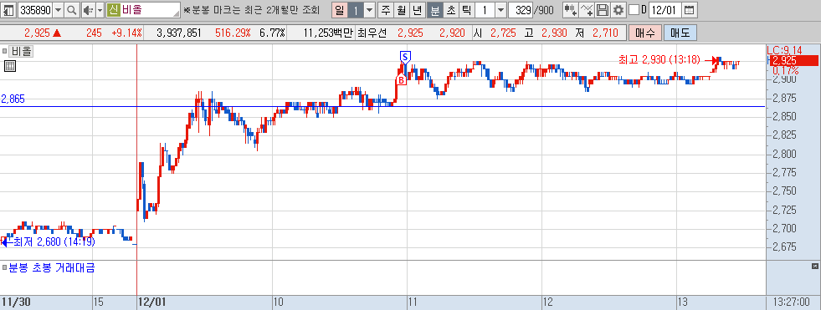Open chart settings with the gear icon
The height and width of the screenshot is (310, 821).
pos(618,9)
